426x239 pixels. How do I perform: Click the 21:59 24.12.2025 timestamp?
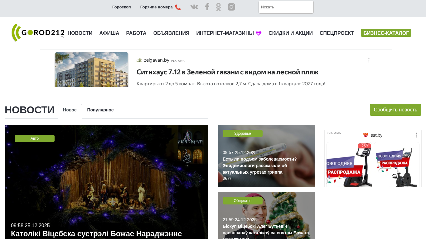tap(240, 220)
